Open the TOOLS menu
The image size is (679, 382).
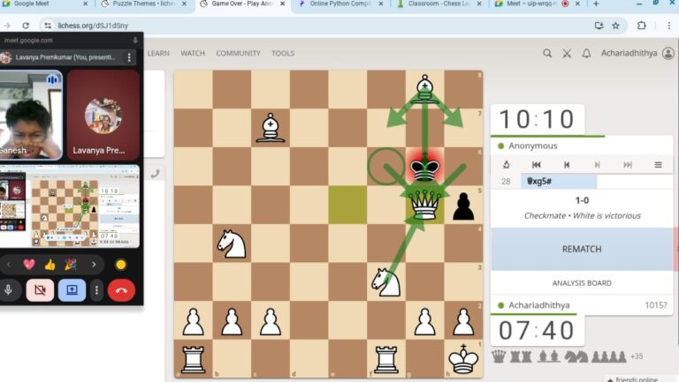pos(283,54)
